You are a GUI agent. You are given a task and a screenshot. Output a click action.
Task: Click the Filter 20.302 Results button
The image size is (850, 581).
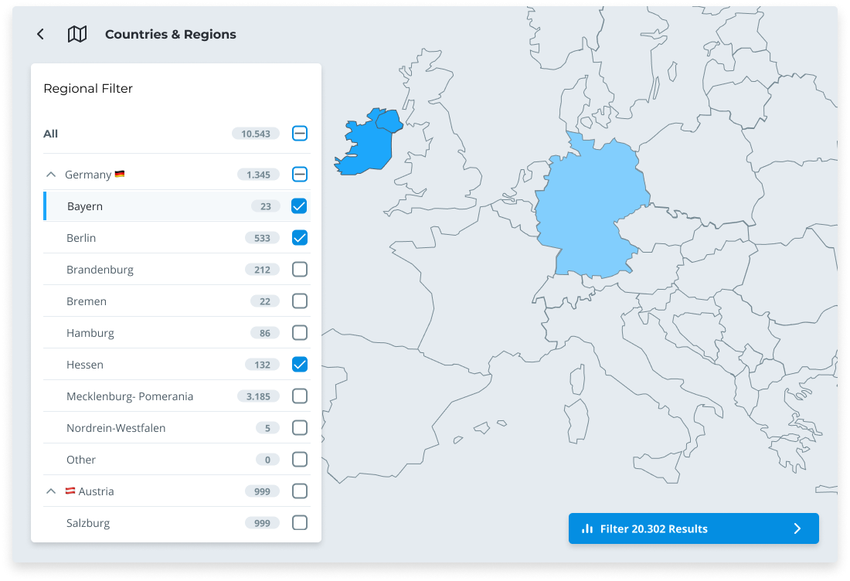click(693, 528)
